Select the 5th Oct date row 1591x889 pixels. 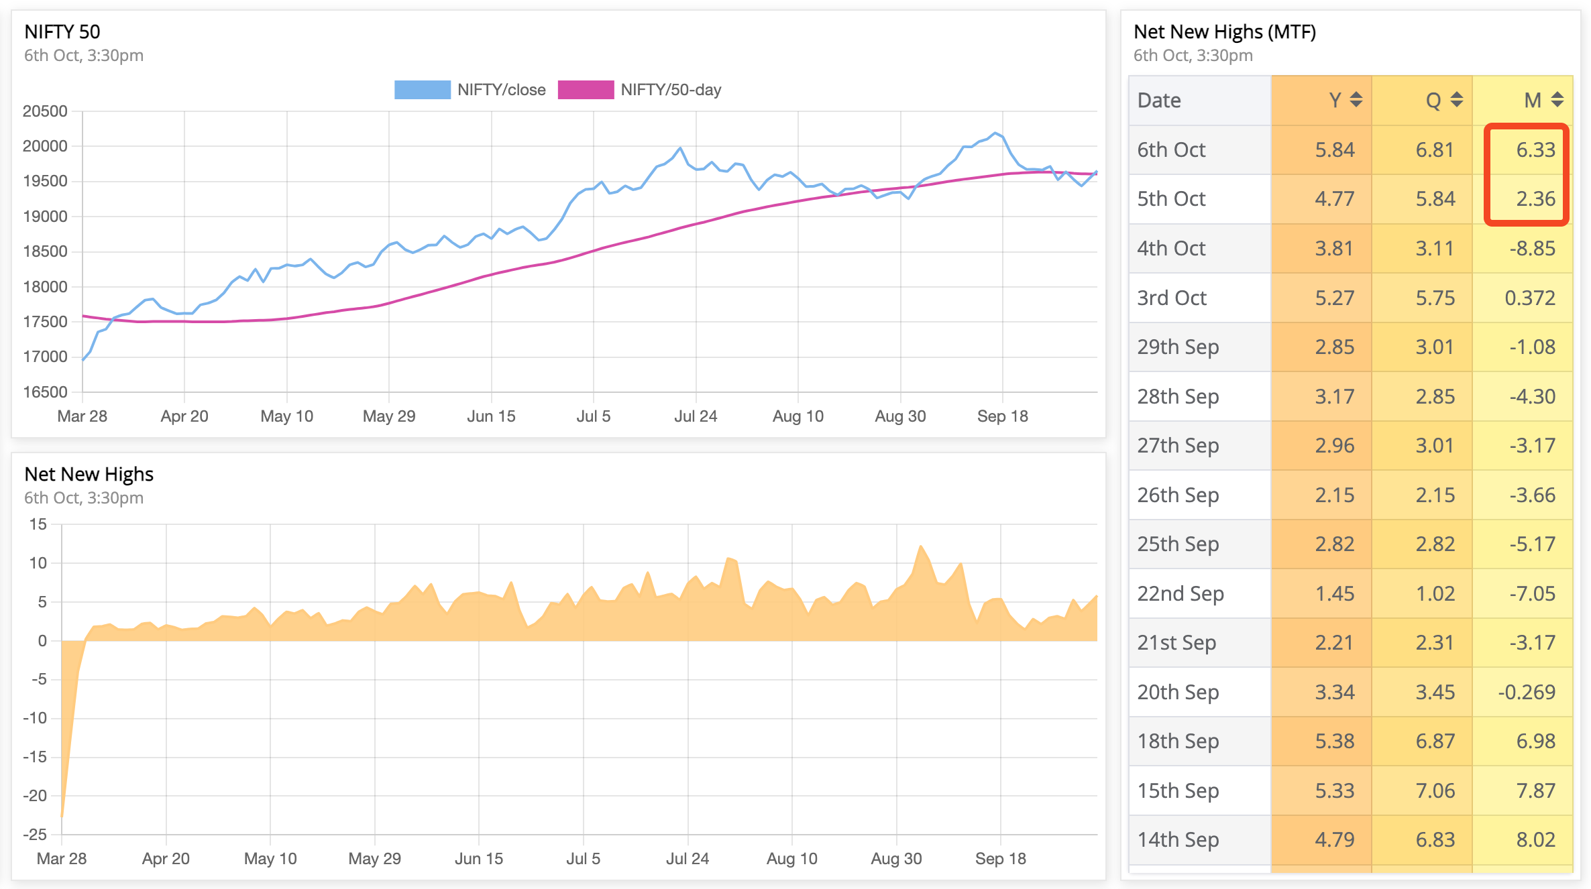point(1351,199)
